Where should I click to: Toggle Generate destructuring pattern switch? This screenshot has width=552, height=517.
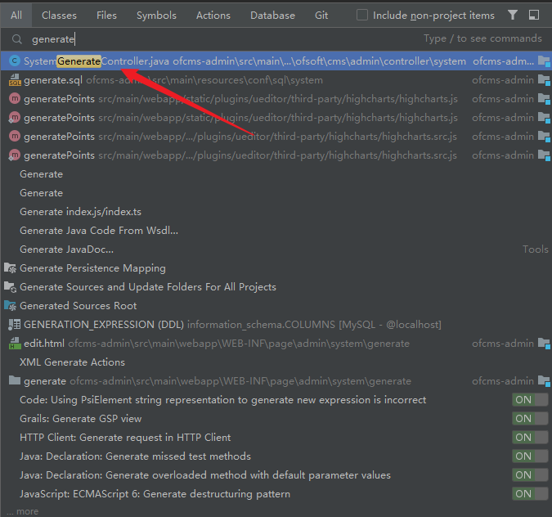click(530, 494)
